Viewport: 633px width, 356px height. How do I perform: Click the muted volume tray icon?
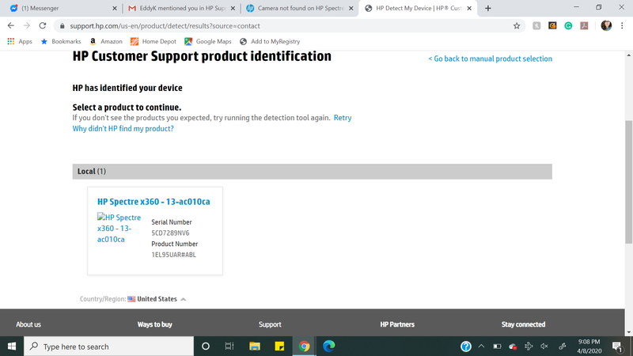544,347
